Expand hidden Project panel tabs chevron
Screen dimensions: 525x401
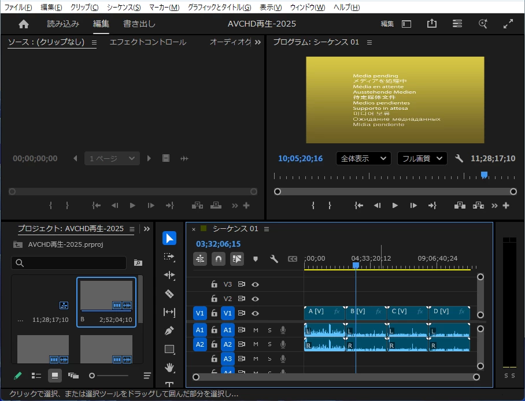click(147, 229)
